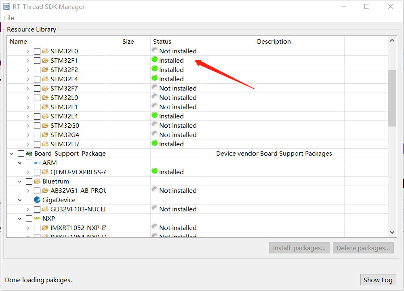Click the Show Log button
Viewport: 404px width, 291px height.
coord(378,280)
